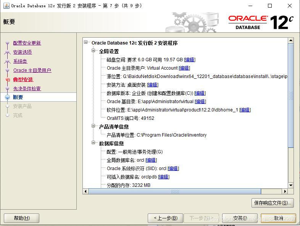Image resolution: width=300 pixels, height=226 pixels.
Task: Select the Oracle Database 12c 发行版 2 title row
Action: (134, 43)
